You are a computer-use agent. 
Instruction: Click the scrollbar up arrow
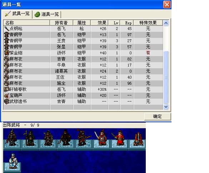(x=166, y=23)
